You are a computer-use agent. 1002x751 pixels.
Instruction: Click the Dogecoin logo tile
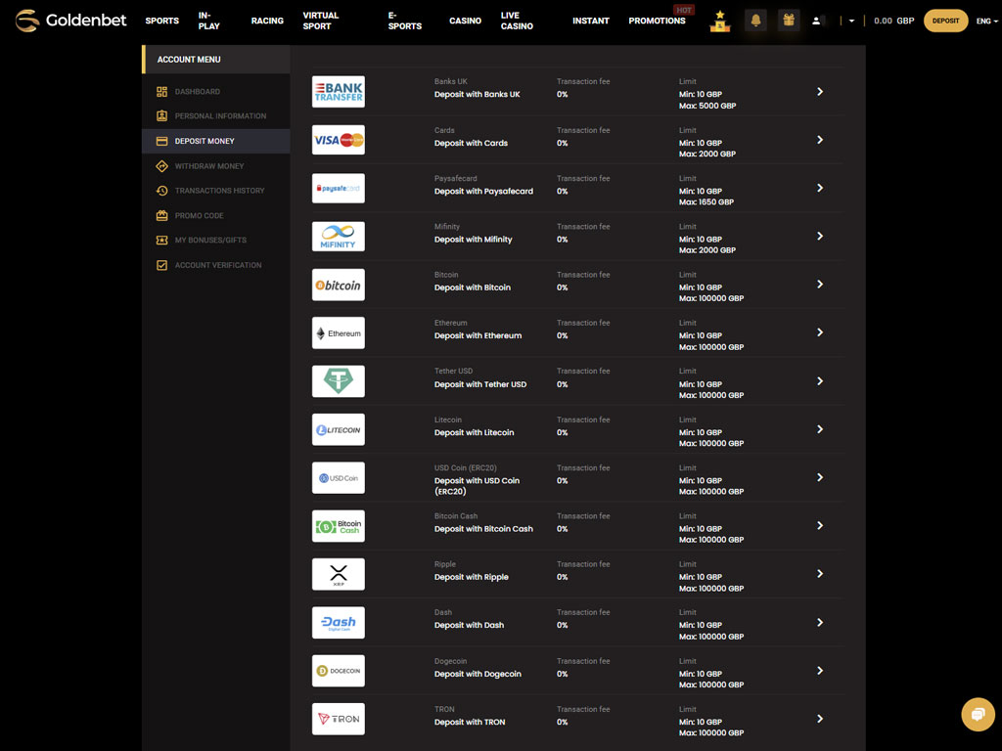tap(338, 671)
